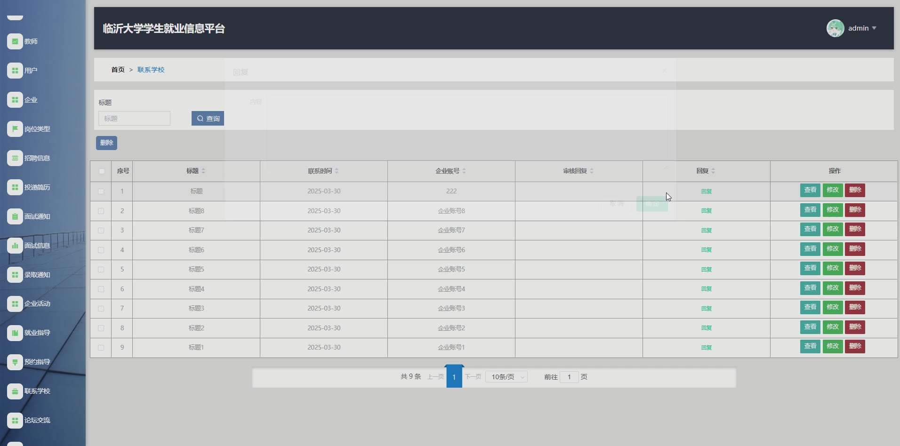Click the 用户 sidebar icon
The image size is (900, 446).
pyautogui.click(x=15, y=71)
